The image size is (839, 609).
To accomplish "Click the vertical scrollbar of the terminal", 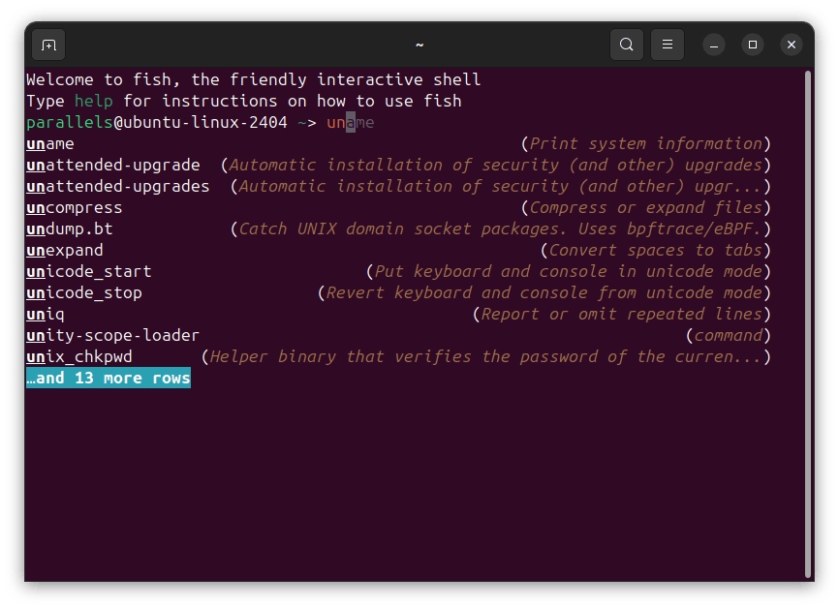I will tap(808, 324).
